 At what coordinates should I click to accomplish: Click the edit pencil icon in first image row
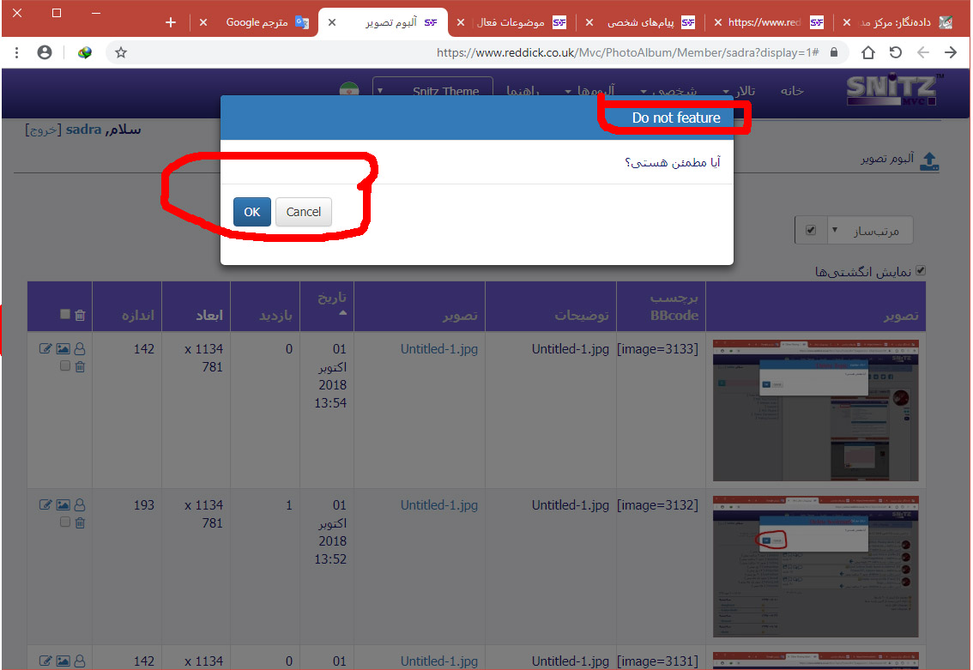tap(45, 349)
